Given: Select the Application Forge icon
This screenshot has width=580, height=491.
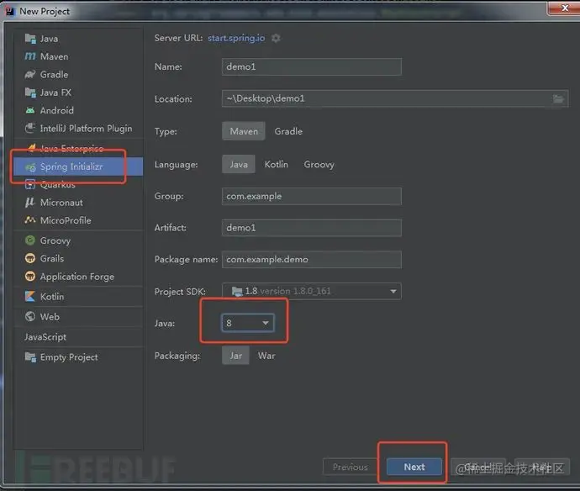Looking at the screenshot, I should click(30, 277).
